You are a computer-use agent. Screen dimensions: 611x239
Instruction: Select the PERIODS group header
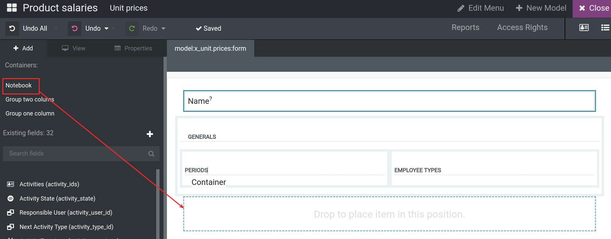click(x=196, y=170)
